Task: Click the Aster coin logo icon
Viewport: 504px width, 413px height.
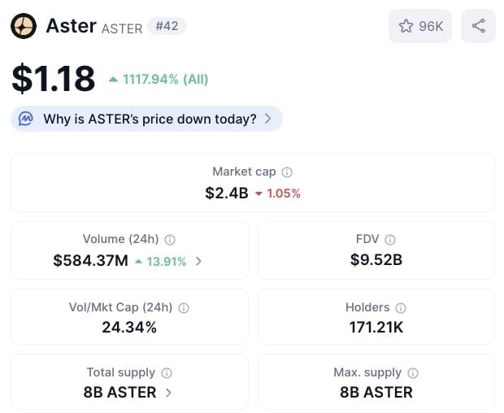Action: coord(24,26)
